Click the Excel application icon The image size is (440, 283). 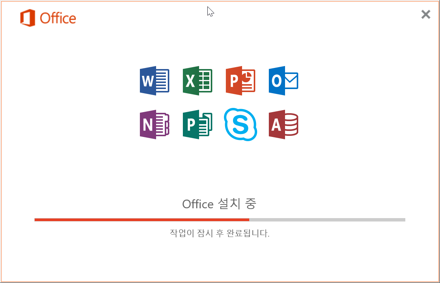[198, 81]
